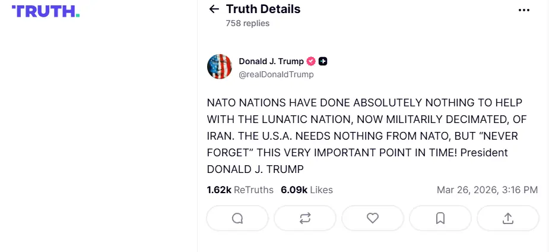View the 1.62k ReTruths list

[240, 190]
